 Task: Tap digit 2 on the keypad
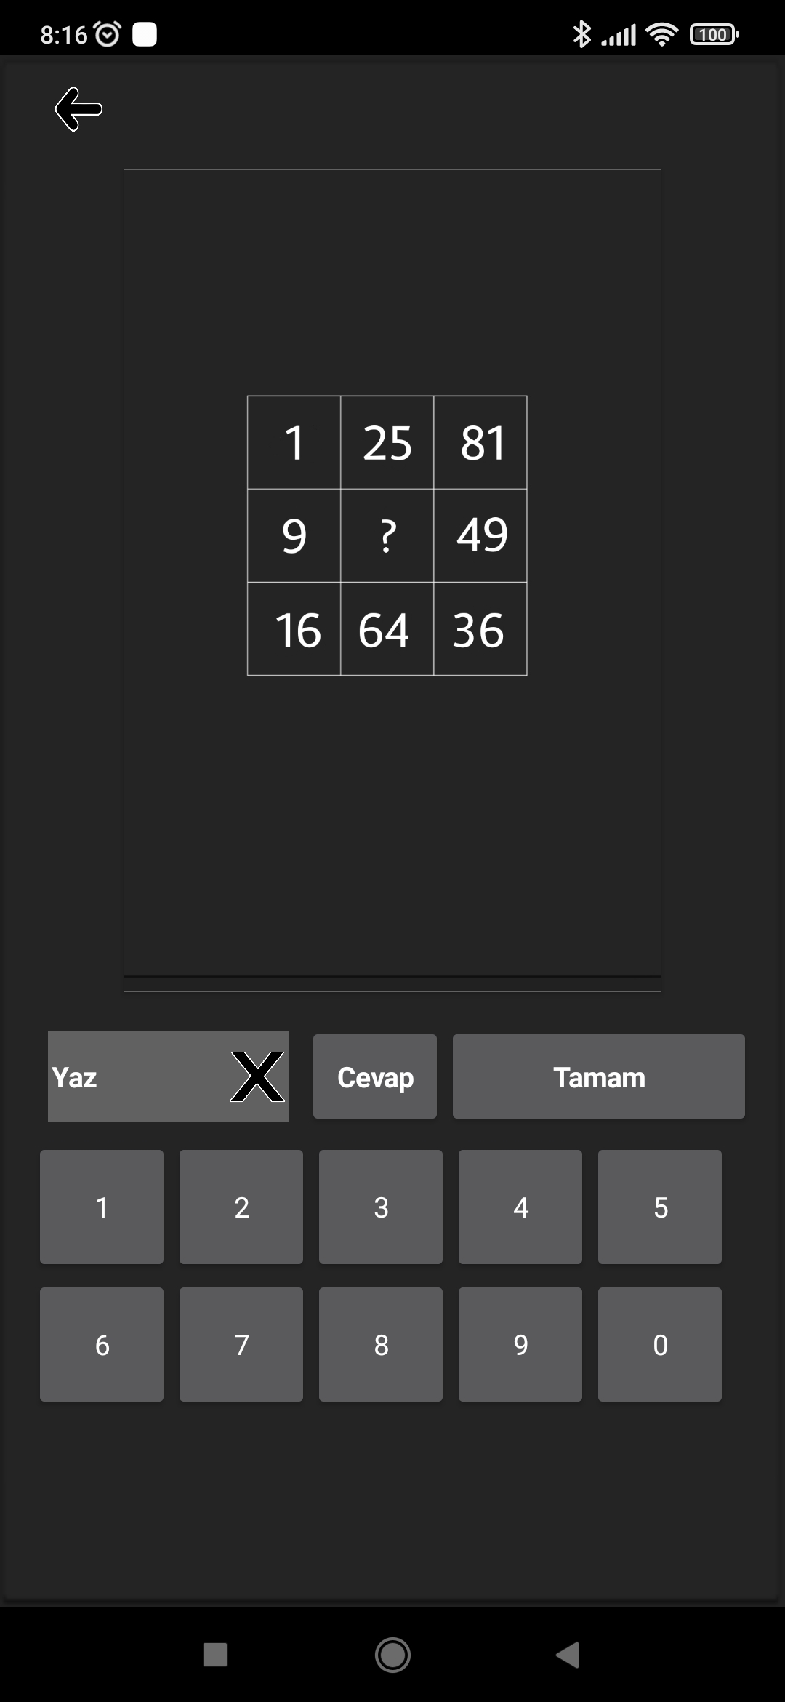coord(241,1207)
